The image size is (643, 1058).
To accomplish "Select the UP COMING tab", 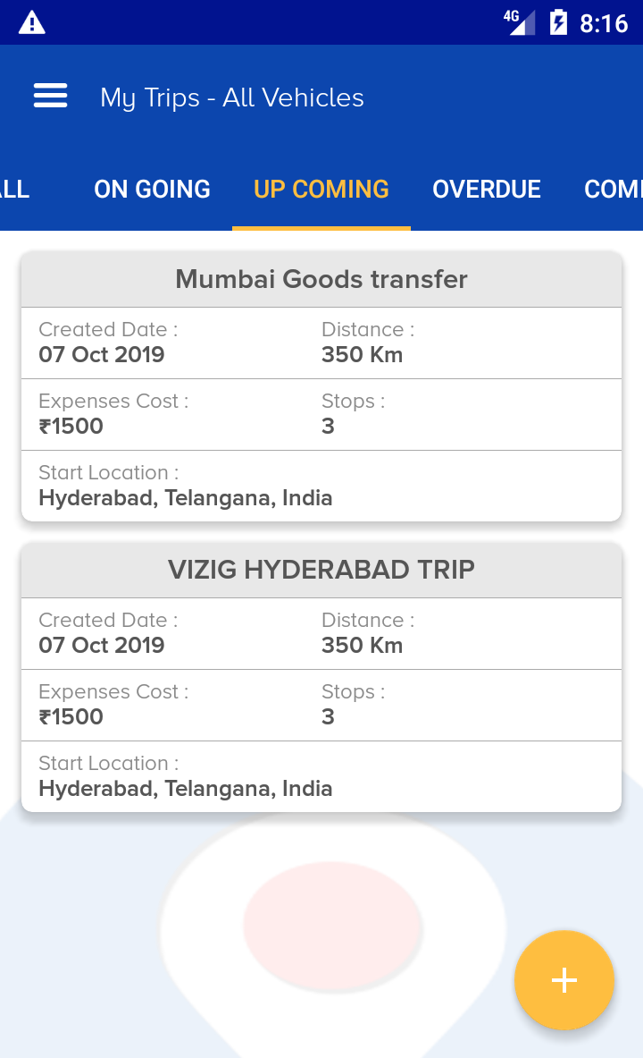I will point(321,189).
